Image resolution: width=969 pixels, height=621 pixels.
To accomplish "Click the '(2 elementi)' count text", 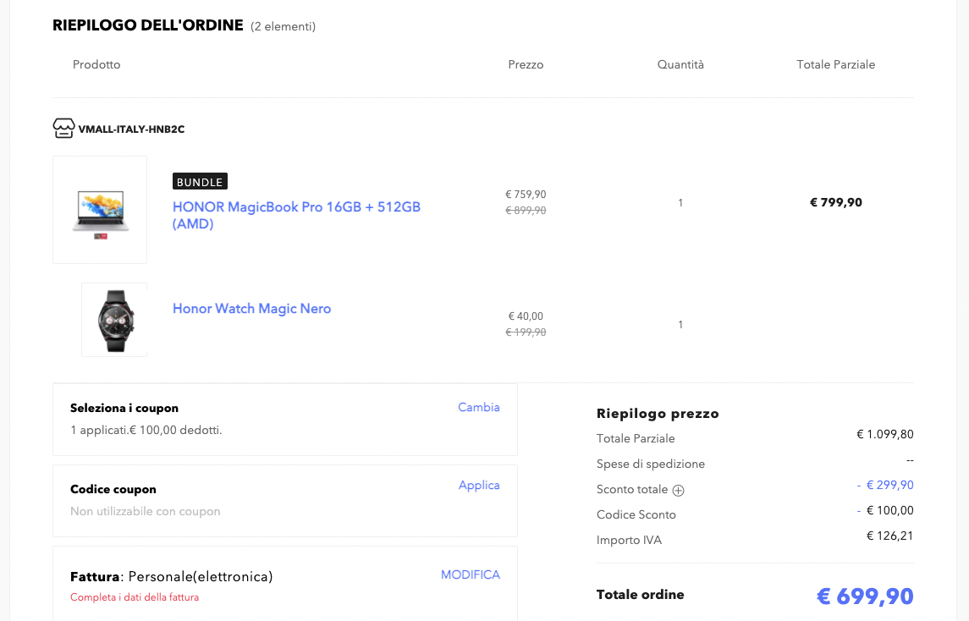I will tap(283, 26).
